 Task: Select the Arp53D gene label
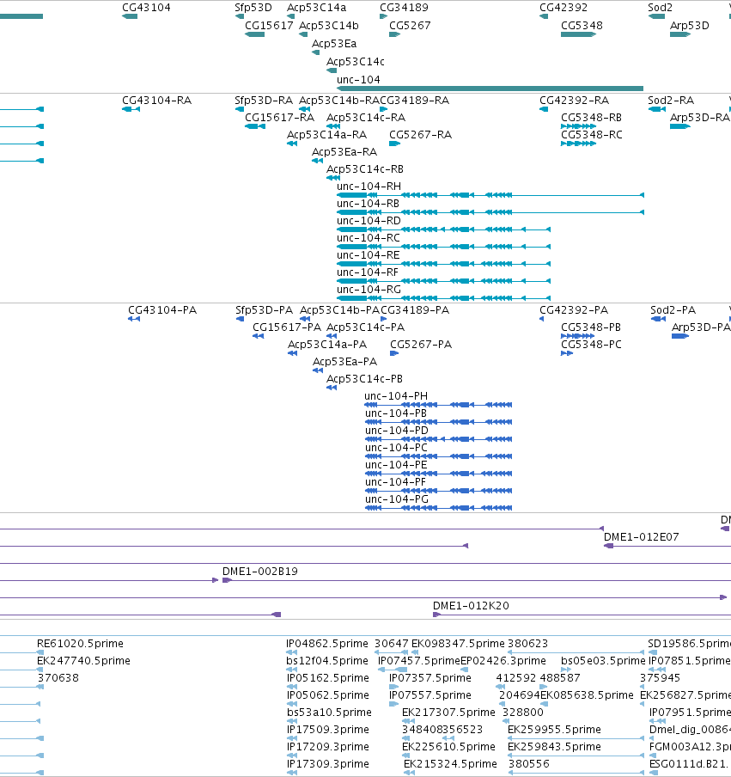tap(690, 25)
